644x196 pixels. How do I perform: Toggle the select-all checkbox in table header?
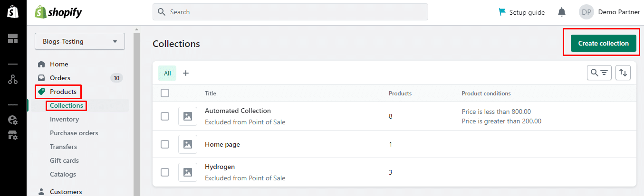point(165,93)
